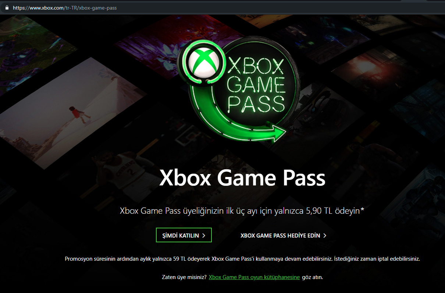445x293 pixels.
Task: Click the Zaten üye misiniz? text
Action: click(x=184, y=277)
